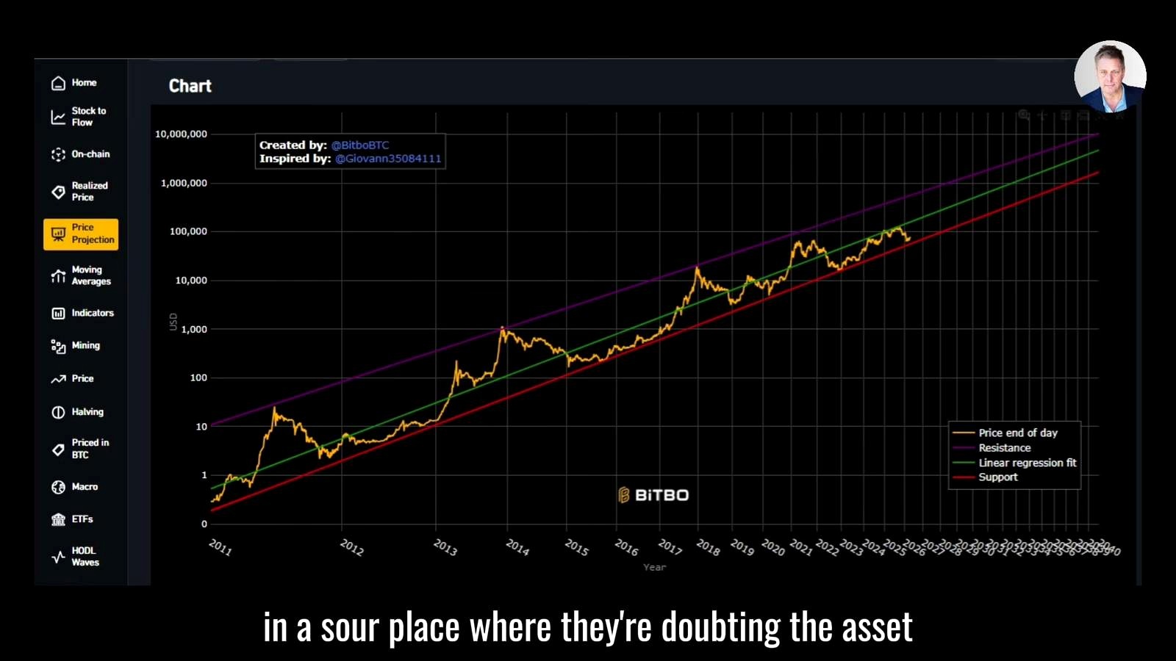Viewport: 1176px width, 661px height.
Task: Toggle Linear regression fit legend entry
Action: coord(1014,463)
